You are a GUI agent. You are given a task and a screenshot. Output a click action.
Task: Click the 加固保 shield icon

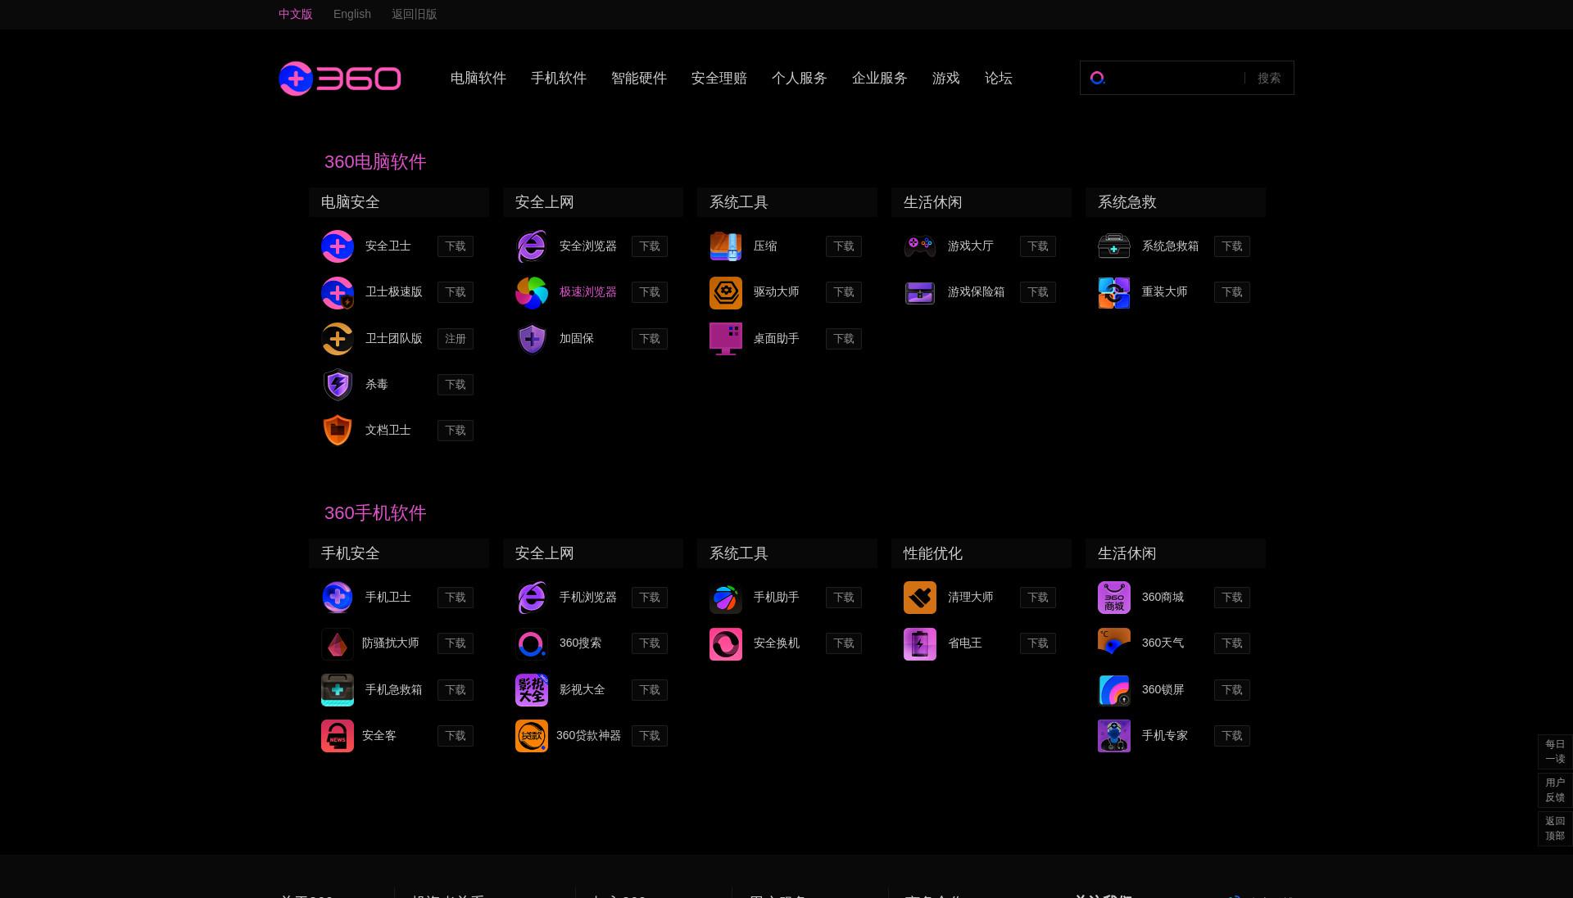point(532,339)
